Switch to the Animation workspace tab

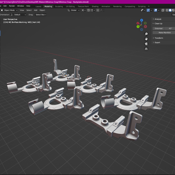coord(106,6)
